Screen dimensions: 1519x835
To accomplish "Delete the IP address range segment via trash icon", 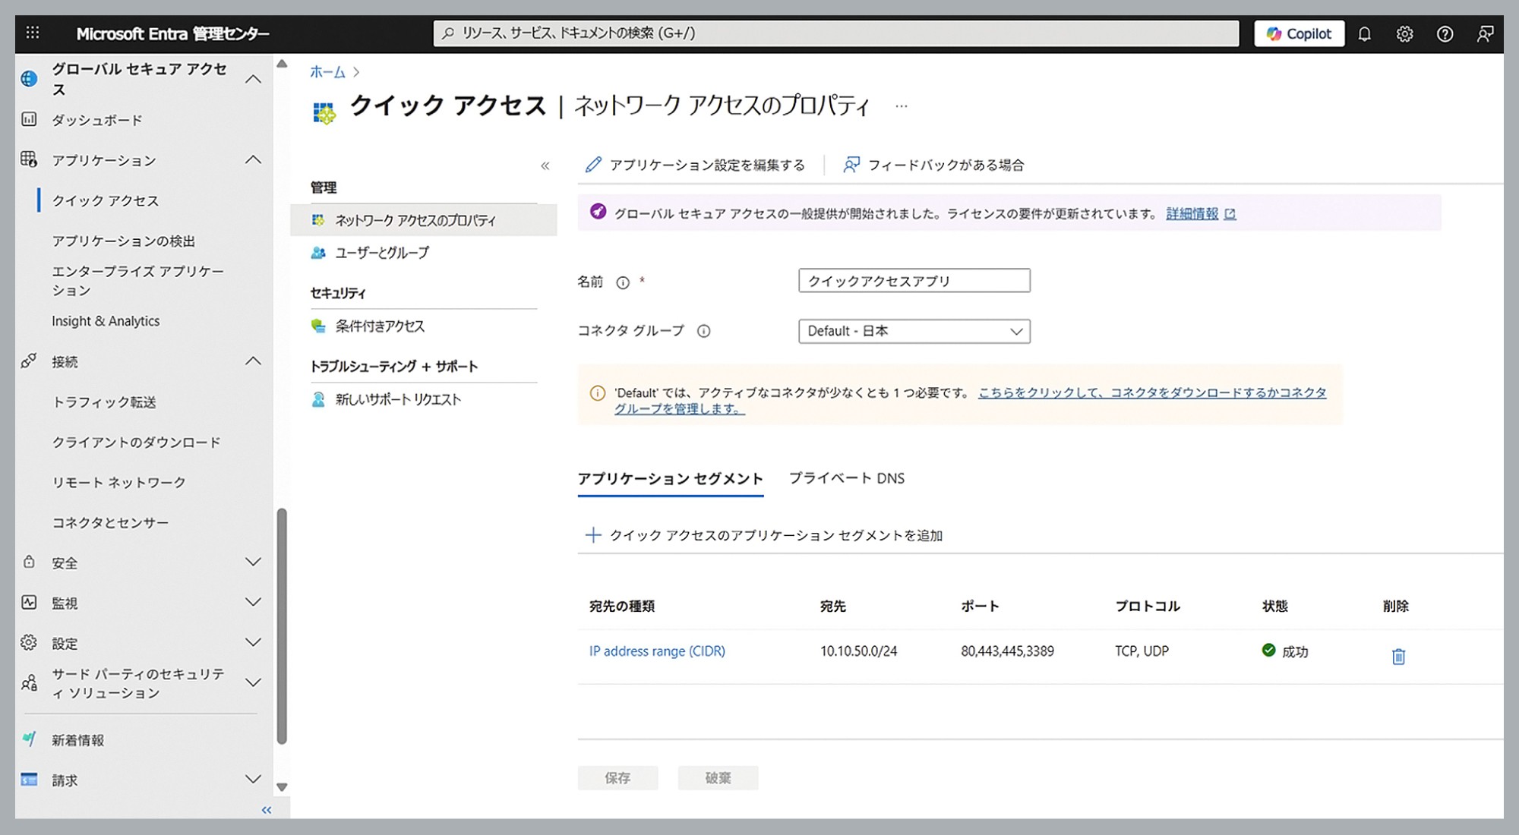I will click(1398, 655).
